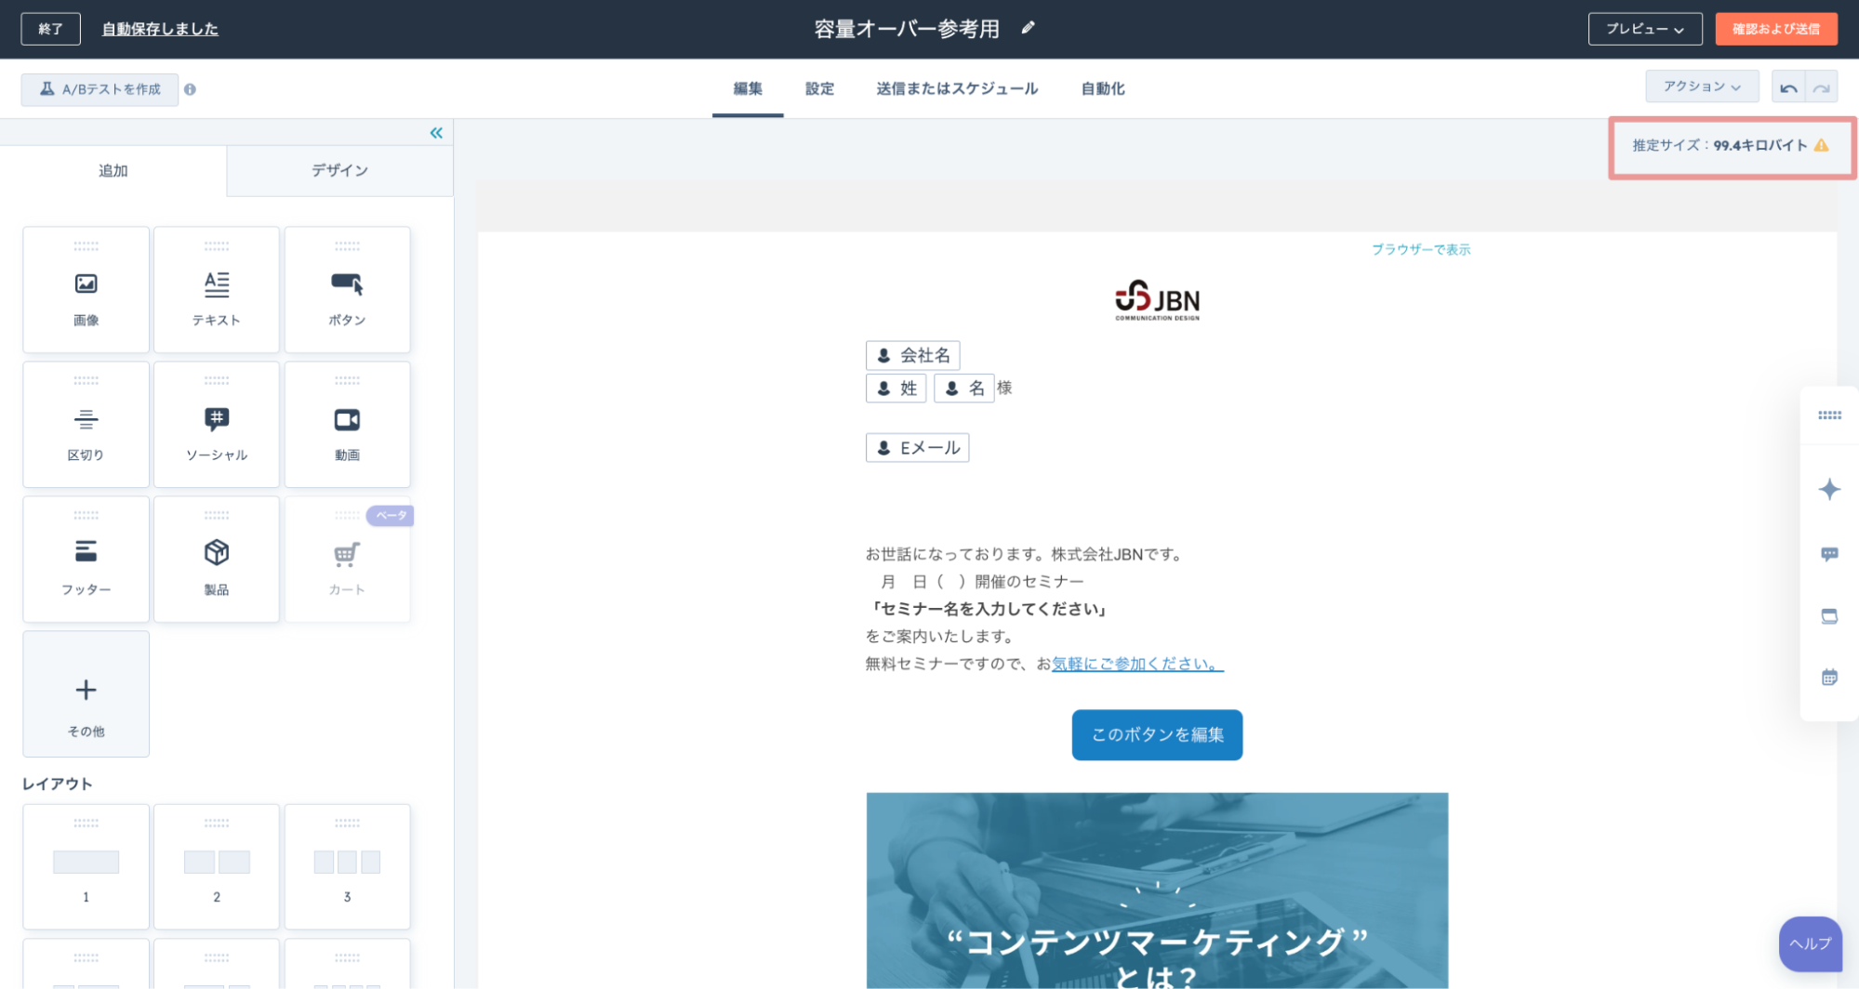Select the フッター footer module
This screenshot has height=989, width=1859.
pyautogui.click(x=86, y=560)
